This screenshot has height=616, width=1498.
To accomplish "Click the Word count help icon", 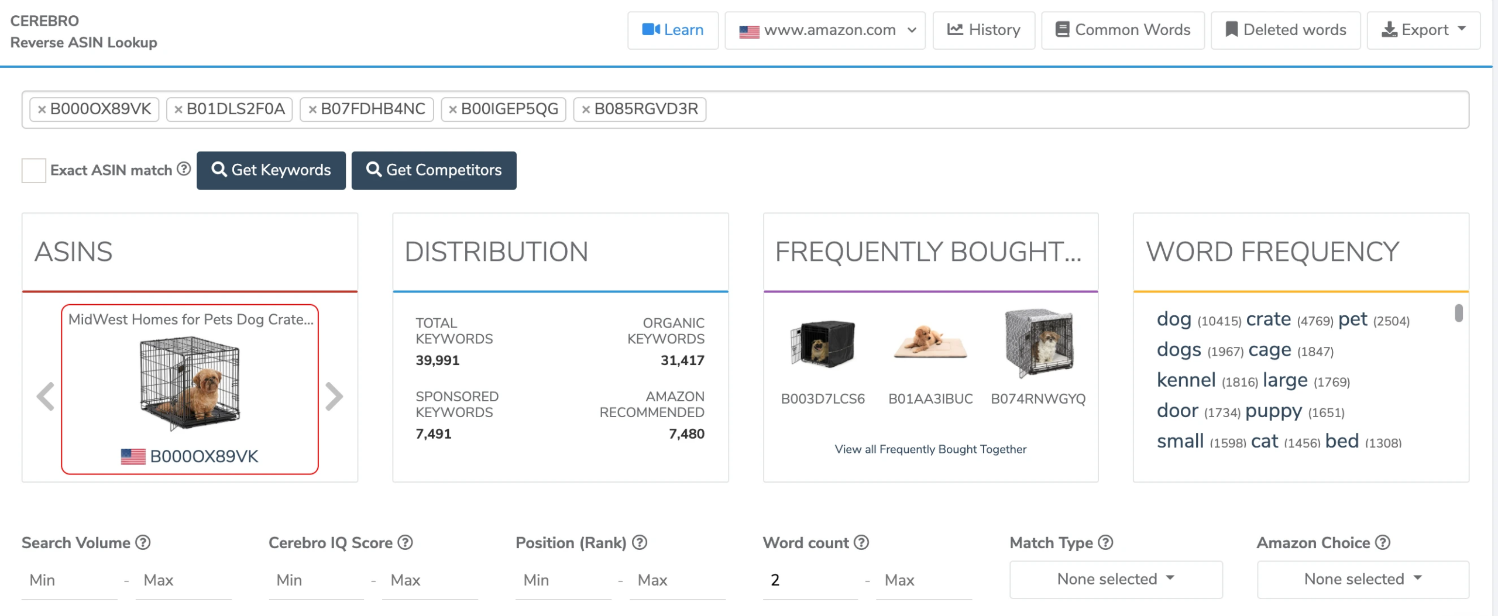I will coord(861,542).
